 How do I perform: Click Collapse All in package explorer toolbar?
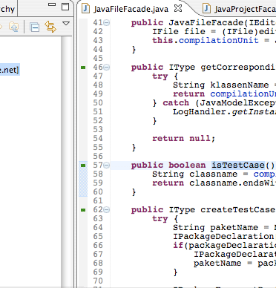point(35,27)
